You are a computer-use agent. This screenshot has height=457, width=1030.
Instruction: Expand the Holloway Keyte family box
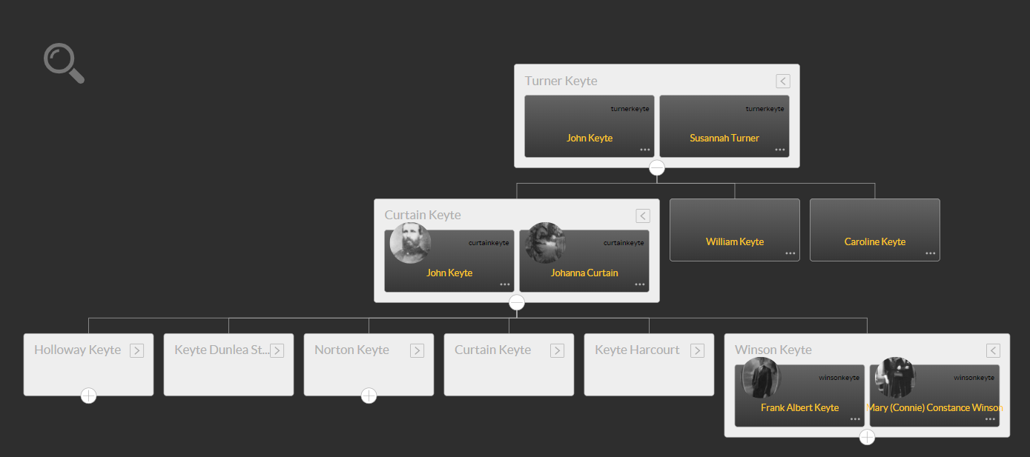[137, 350]
